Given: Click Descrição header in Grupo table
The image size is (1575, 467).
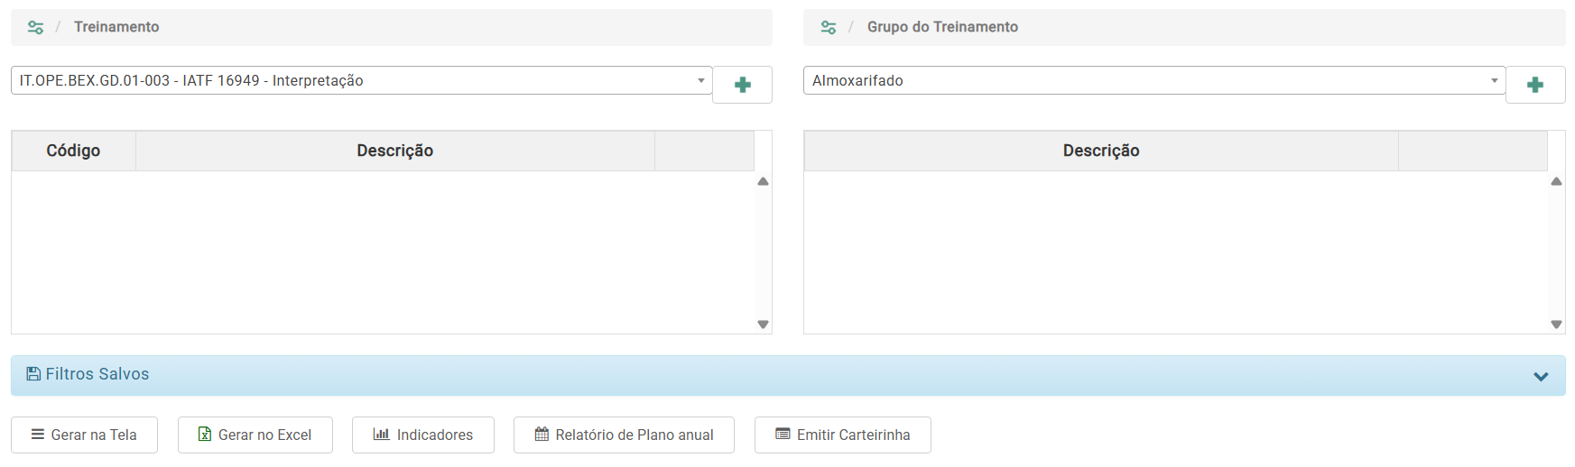Looking at the screenshot, I should [x=1100, y=151].
